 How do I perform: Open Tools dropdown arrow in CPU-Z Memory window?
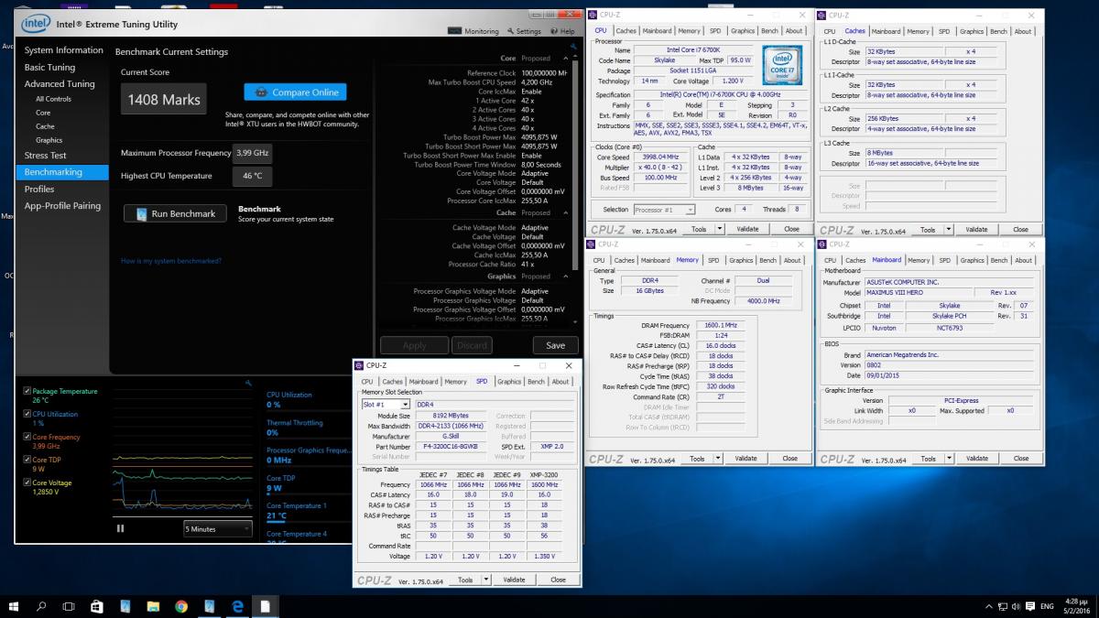(716, 458)
